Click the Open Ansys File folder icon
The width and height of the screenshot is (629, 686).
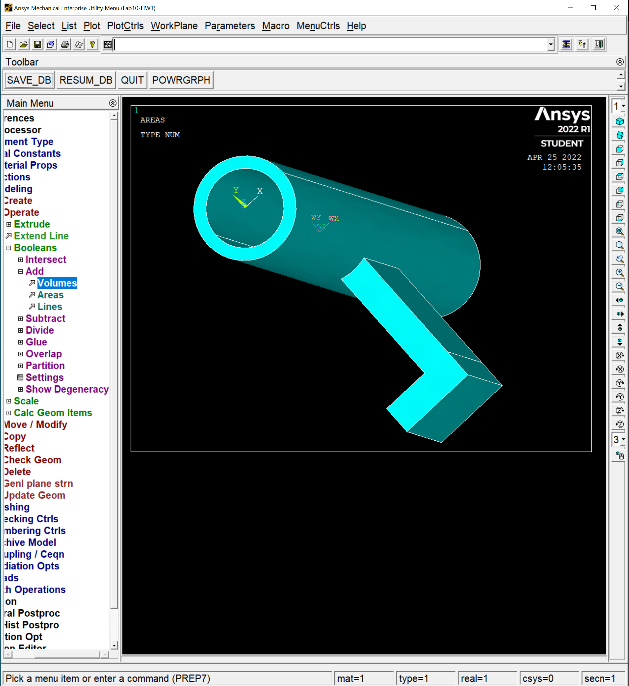coord(24,45)
